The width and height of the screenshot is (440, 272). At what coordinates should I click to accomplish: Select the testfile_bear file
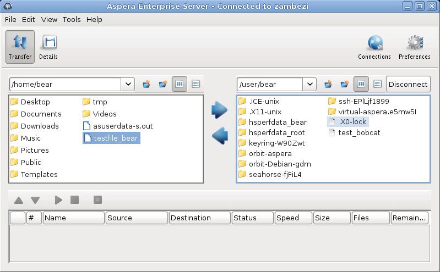pyautogui.click(x=111, y=138)
